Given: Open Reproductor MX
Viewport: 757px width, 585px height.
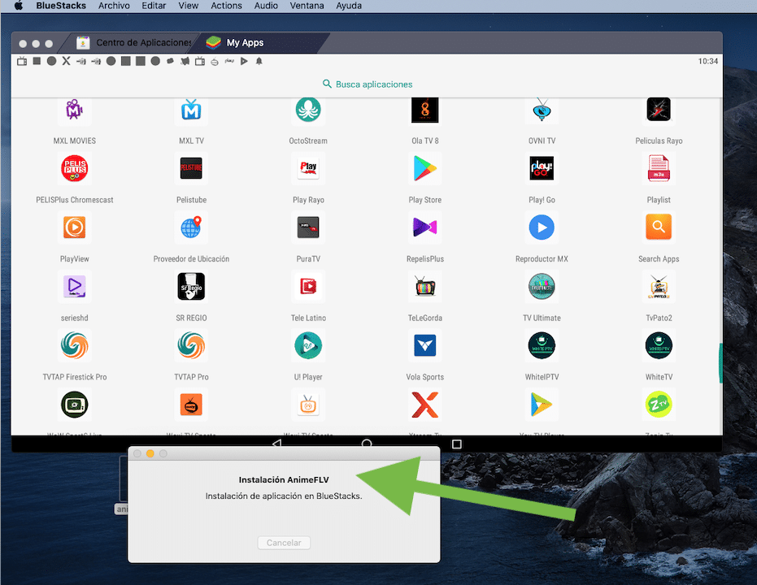Looking at the screenshot, I should pos(541,227).
